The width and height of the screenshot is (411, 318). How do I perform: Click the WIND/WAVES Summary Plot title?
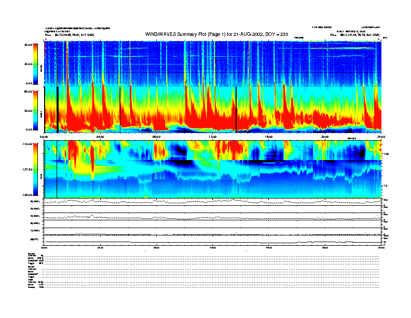[x=216, y=34]
